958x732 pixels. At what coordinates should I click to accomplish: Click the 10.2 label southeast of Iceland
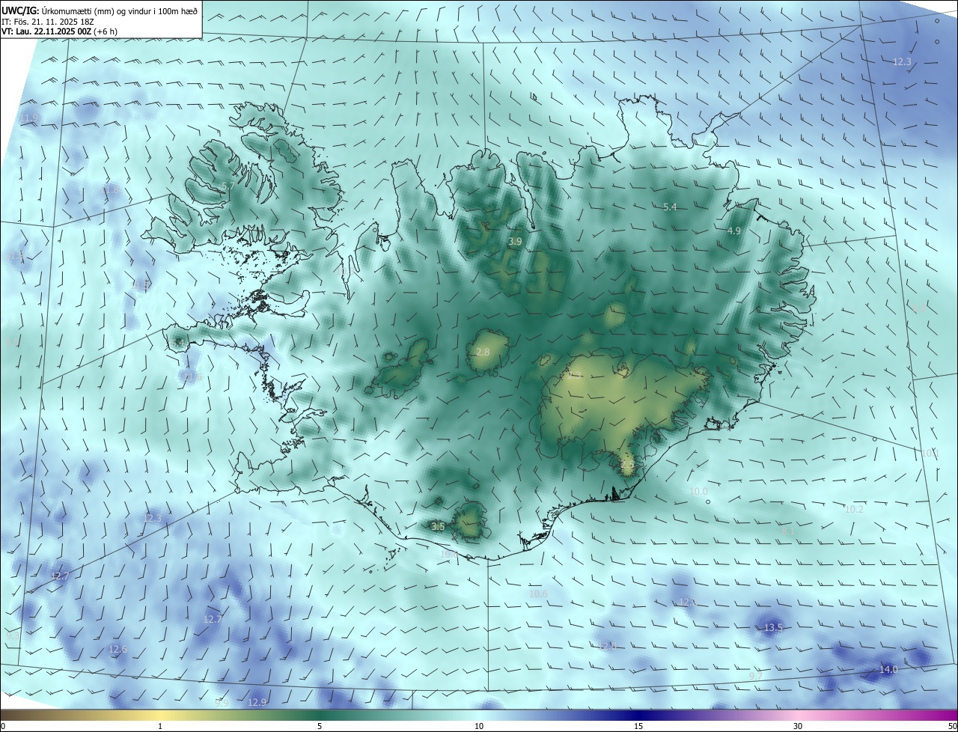(854, 509)
